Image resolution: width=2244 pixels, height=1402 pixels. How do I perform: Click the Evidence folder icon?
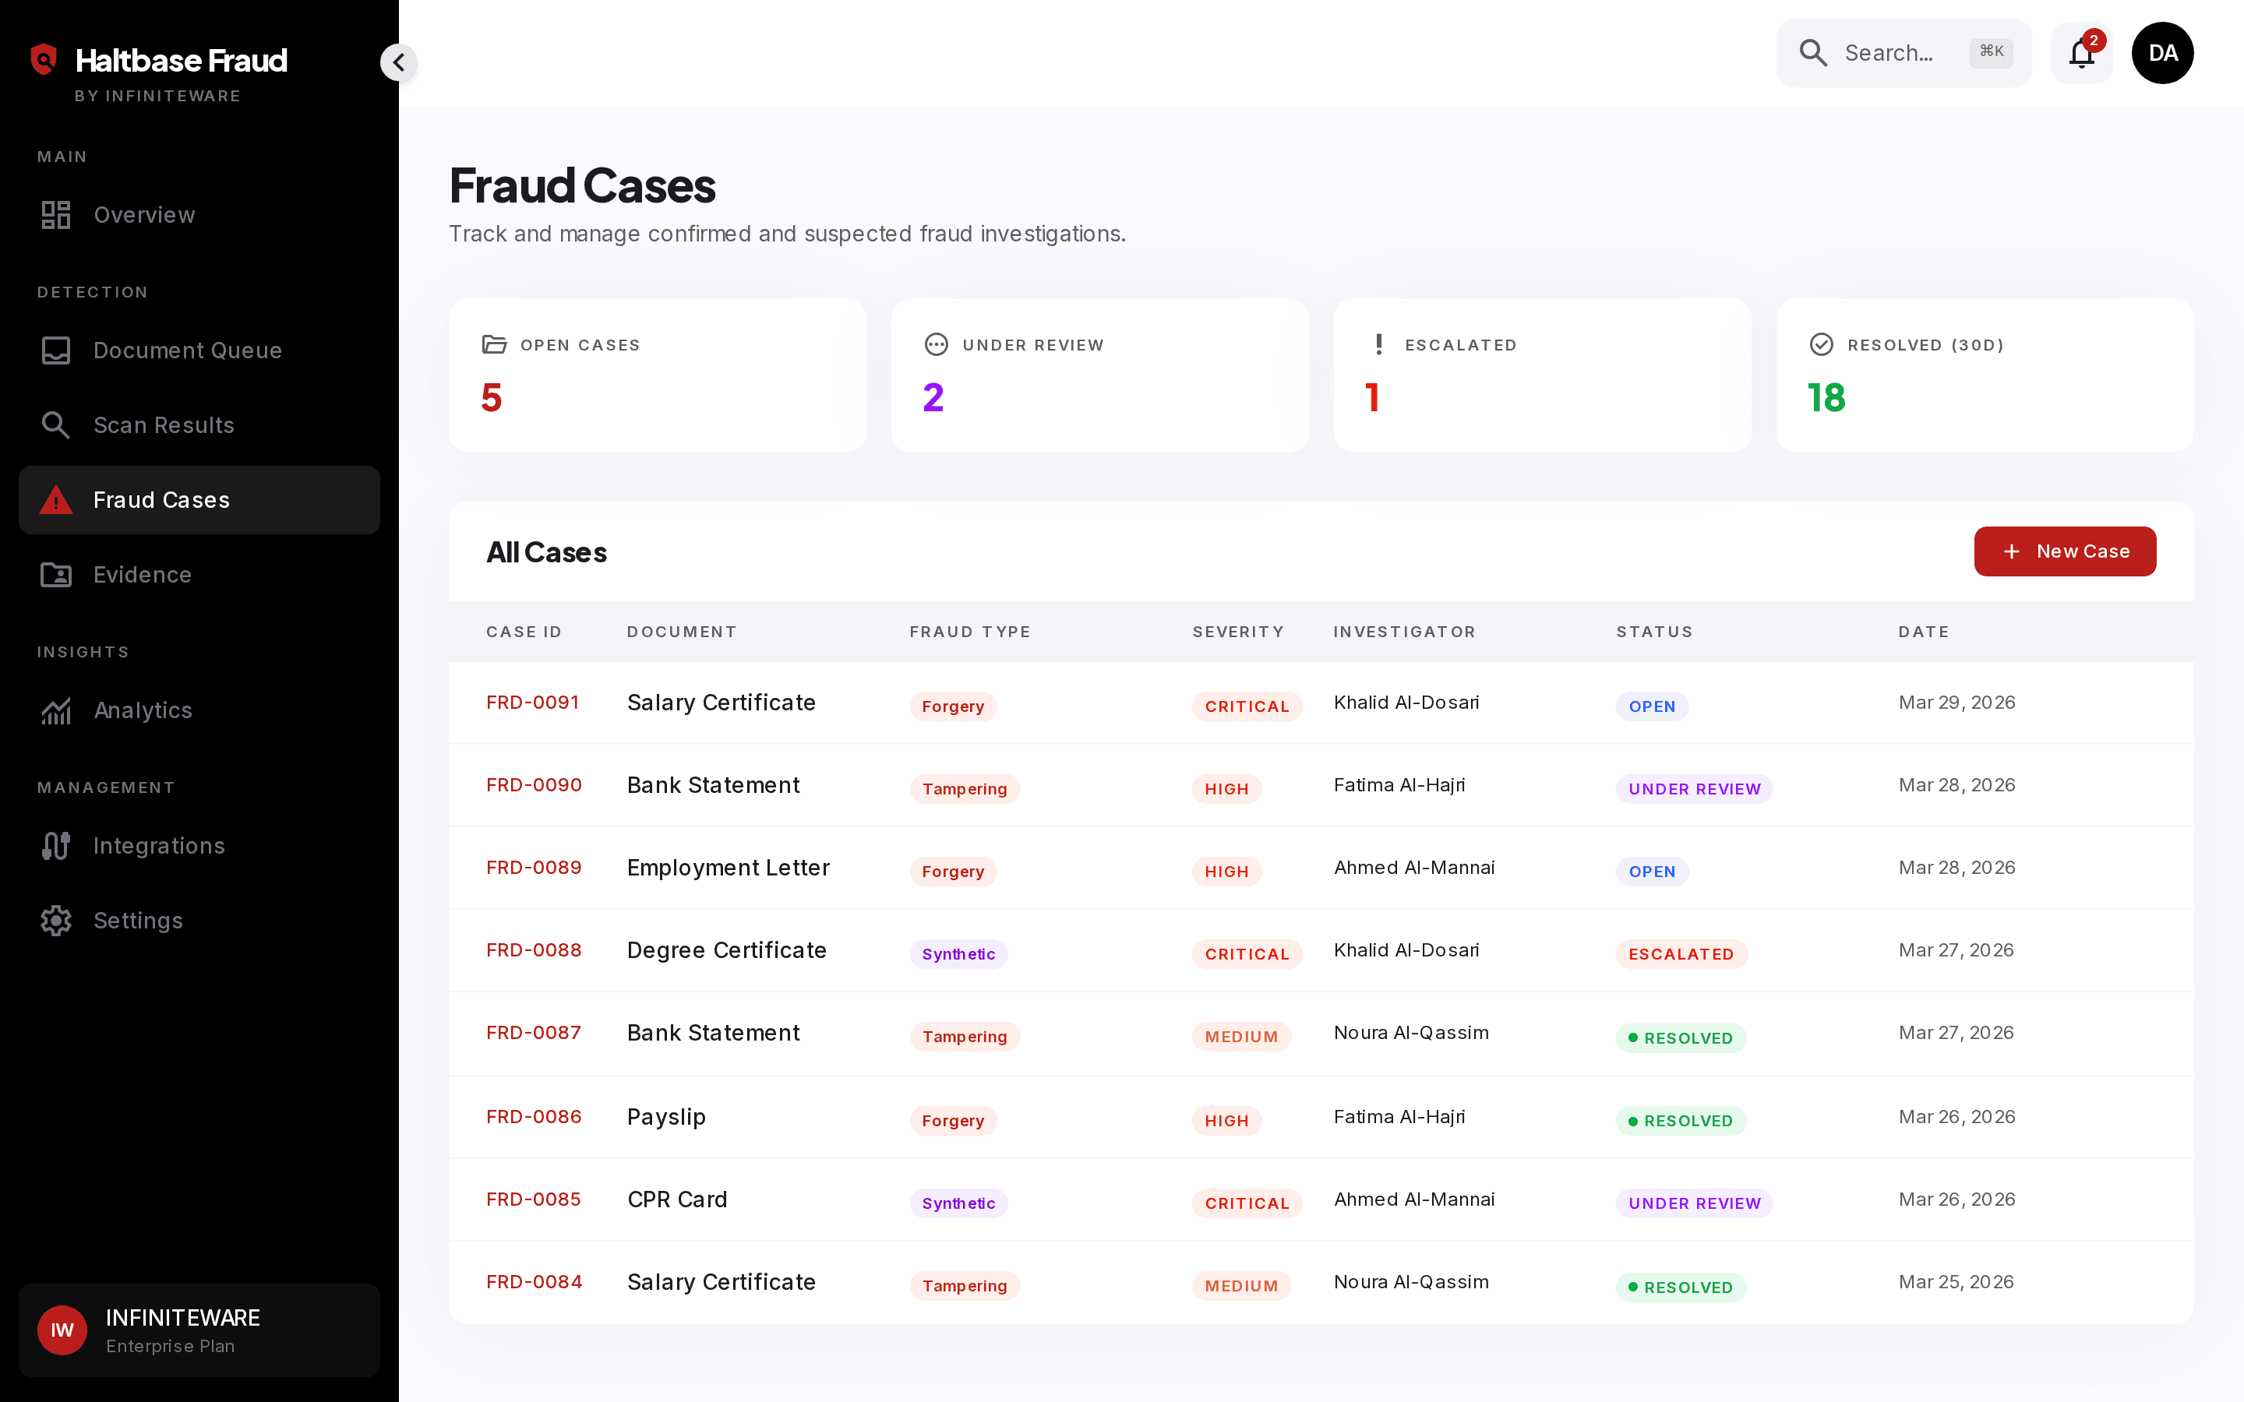[x=55, y=575]
